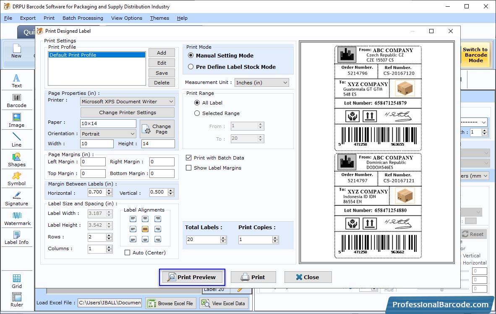Click the Print Preview button
This screenshot has height=314, width=496.
point(192,277)
